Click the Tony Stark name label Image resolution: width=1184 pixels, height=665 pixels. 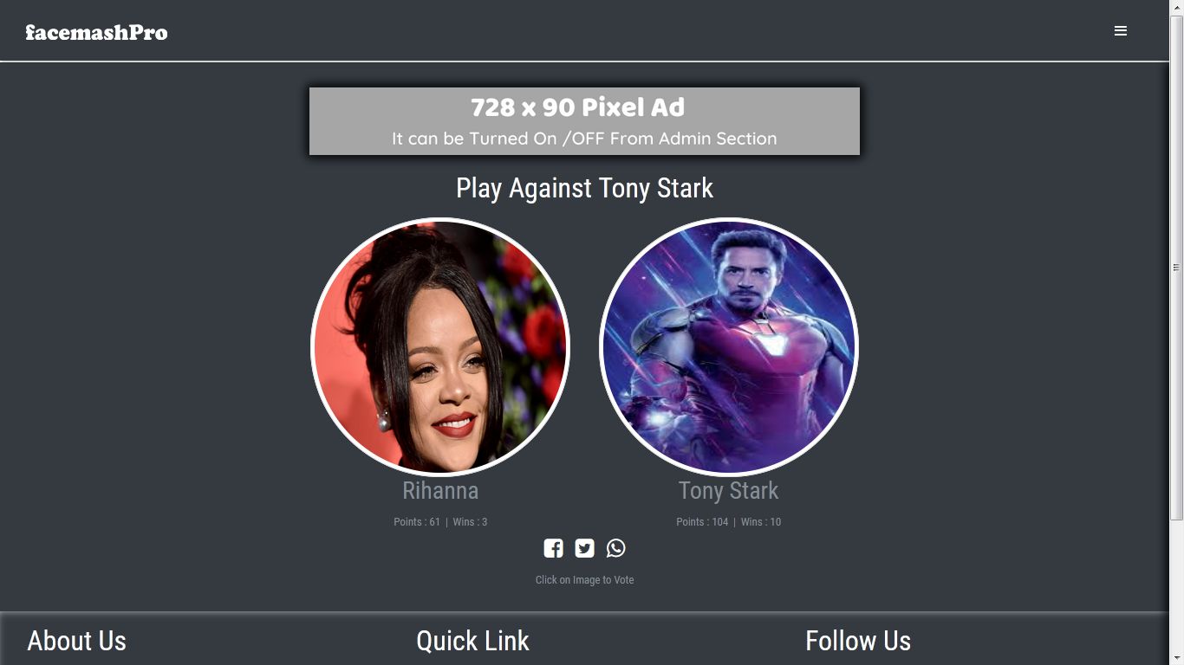click(x=729, y=490)
